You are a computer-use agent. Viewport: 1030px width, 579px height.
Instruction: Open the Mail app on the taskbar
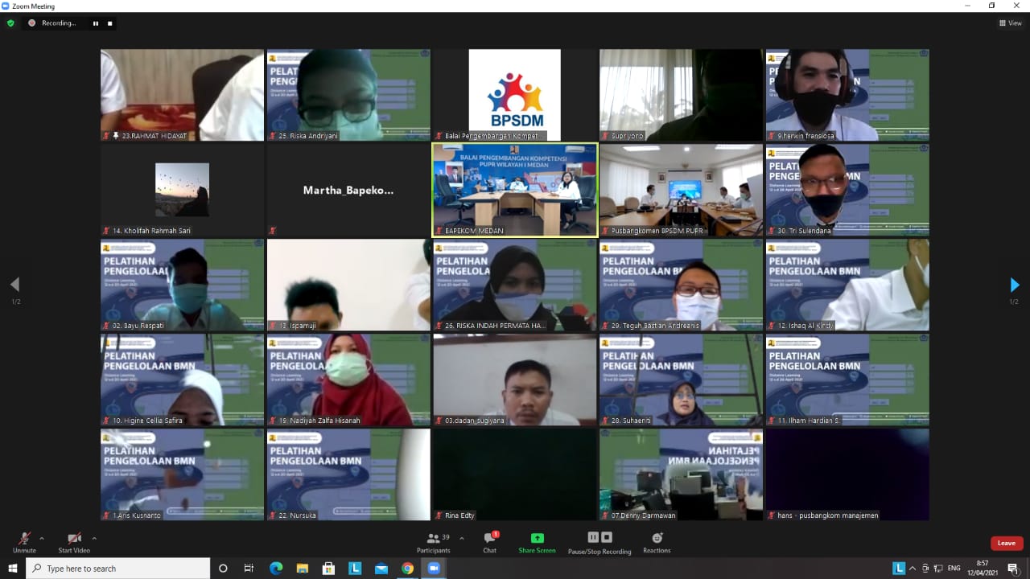(381, 569)
